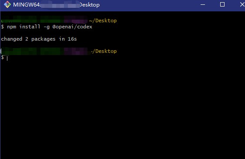The width and height of the screenshot is (245, 159).
Task: Open the Git Bash icon menu in title bar
Action: coord(7,4)
